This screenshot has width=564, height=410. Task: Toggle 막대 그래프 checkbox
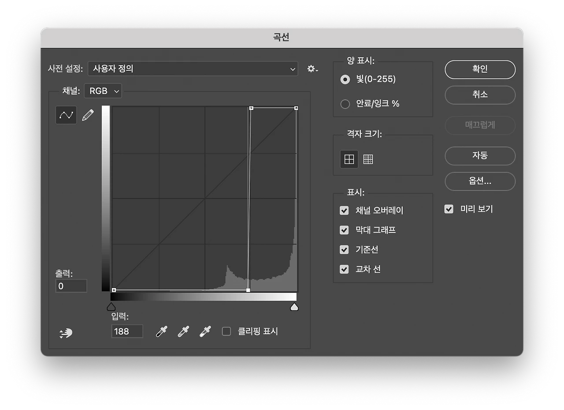[x=344, y=230]
